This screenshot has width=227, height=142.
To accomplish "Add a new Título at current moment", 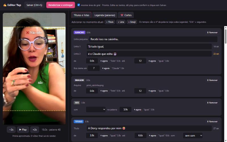I will pyautogui.click(x=110, y=22).
